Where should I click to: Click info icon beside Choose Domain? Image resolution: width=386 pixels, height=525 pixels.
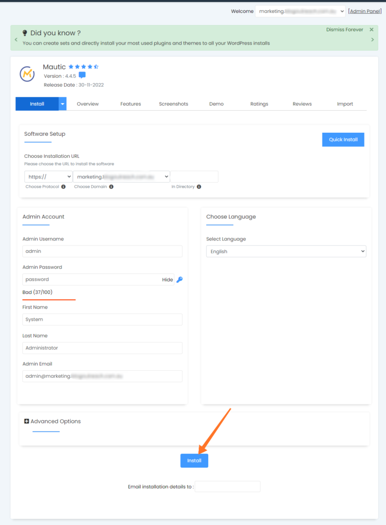(111, 187)
